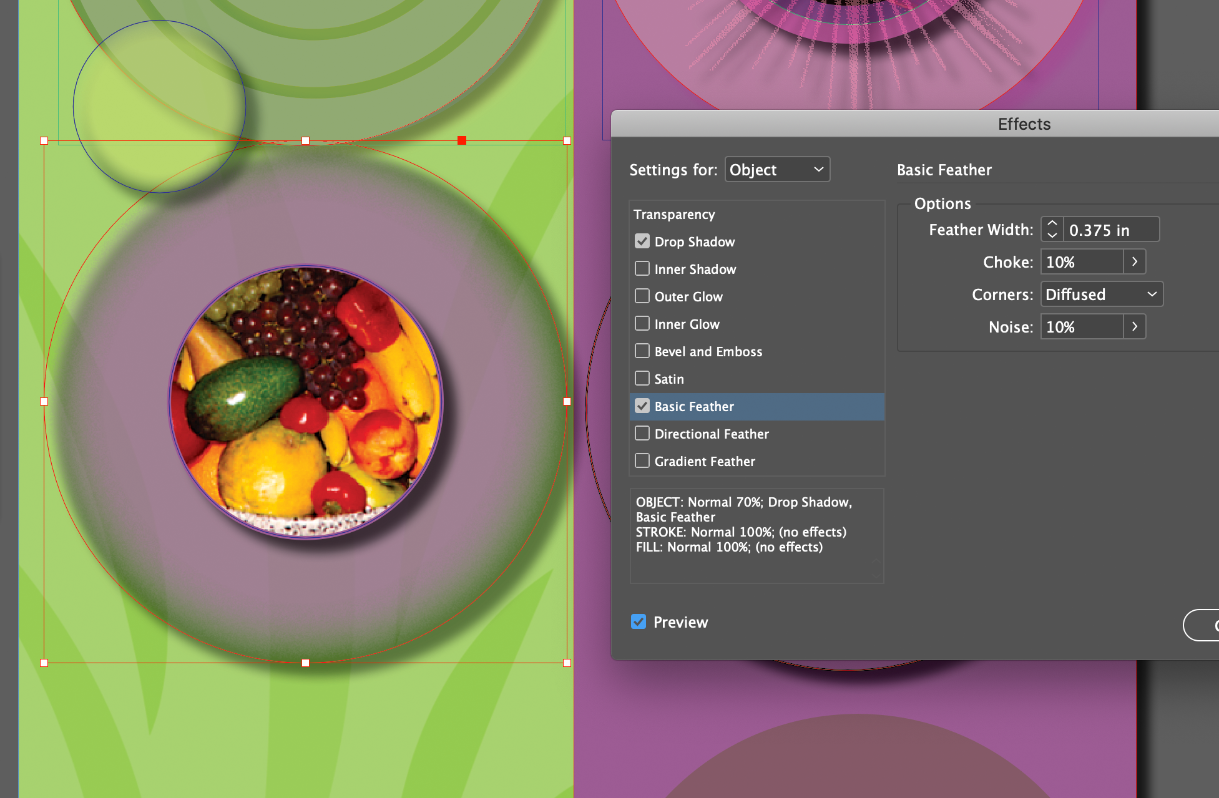This screenshot has height=798, width=1219.
Task: Click the Outer Glow effect label
Action: point(688,297)
